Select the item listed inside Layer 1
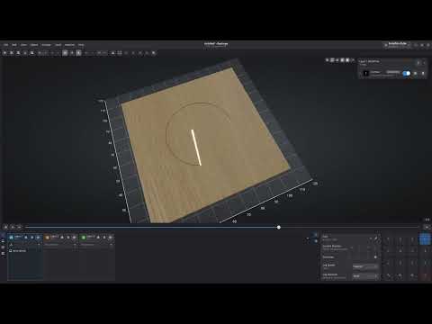432x324 pixels. point(18,250)
